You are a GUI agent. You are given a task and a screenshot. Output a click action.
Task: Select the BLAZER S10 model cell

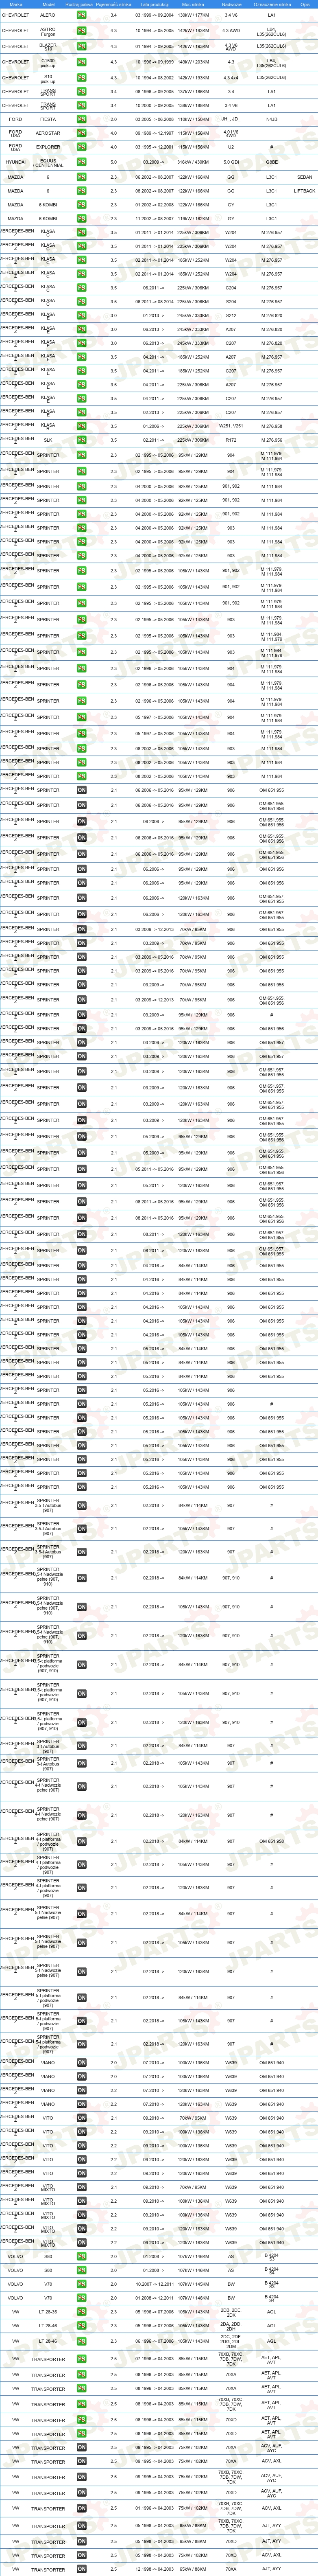coord(48,46)
